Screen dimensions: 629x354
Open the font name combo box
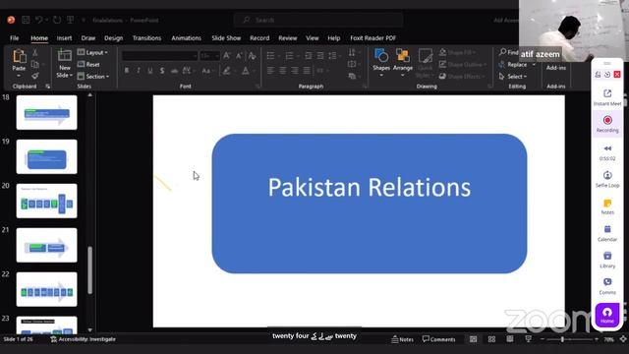pyautogui.click(x=159, y=56)
